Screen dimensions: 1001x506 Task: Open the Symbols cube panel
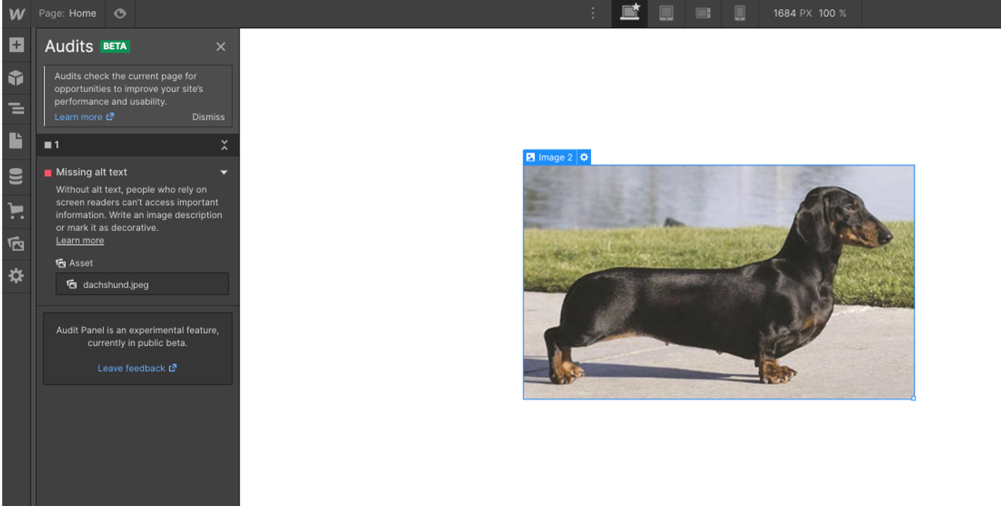point(16,78)
